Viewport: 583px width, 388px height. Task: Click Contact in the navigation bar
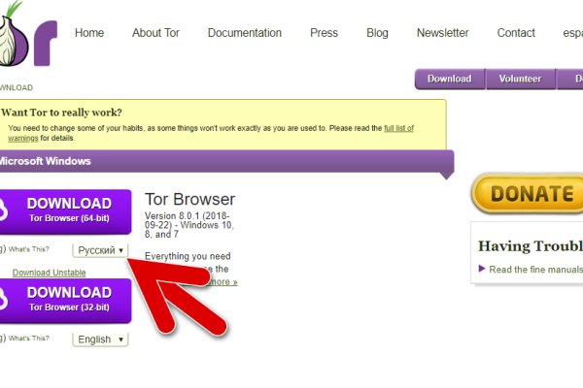516,33
